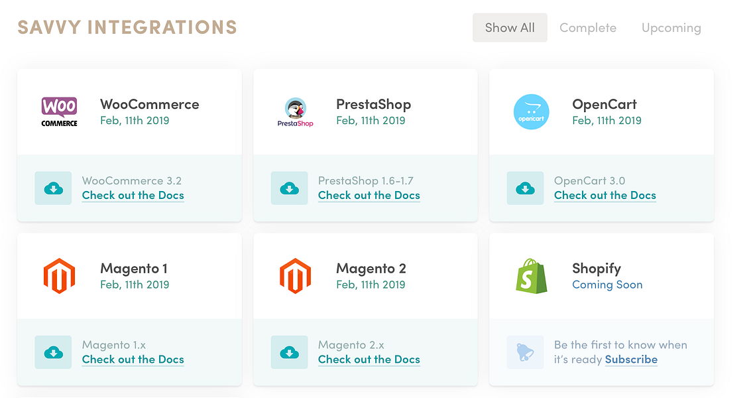Click the Magento 1.x cloud download icon
This screenshot has height=398, width=753.
pyautogui.click(x=53, y=352)
